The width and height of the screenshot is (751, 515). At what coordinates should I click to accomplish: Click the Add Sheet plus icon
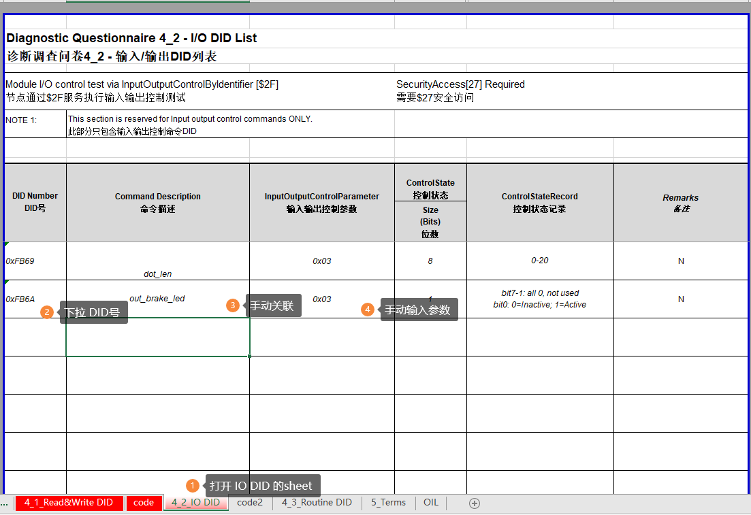tap(473, 502)
